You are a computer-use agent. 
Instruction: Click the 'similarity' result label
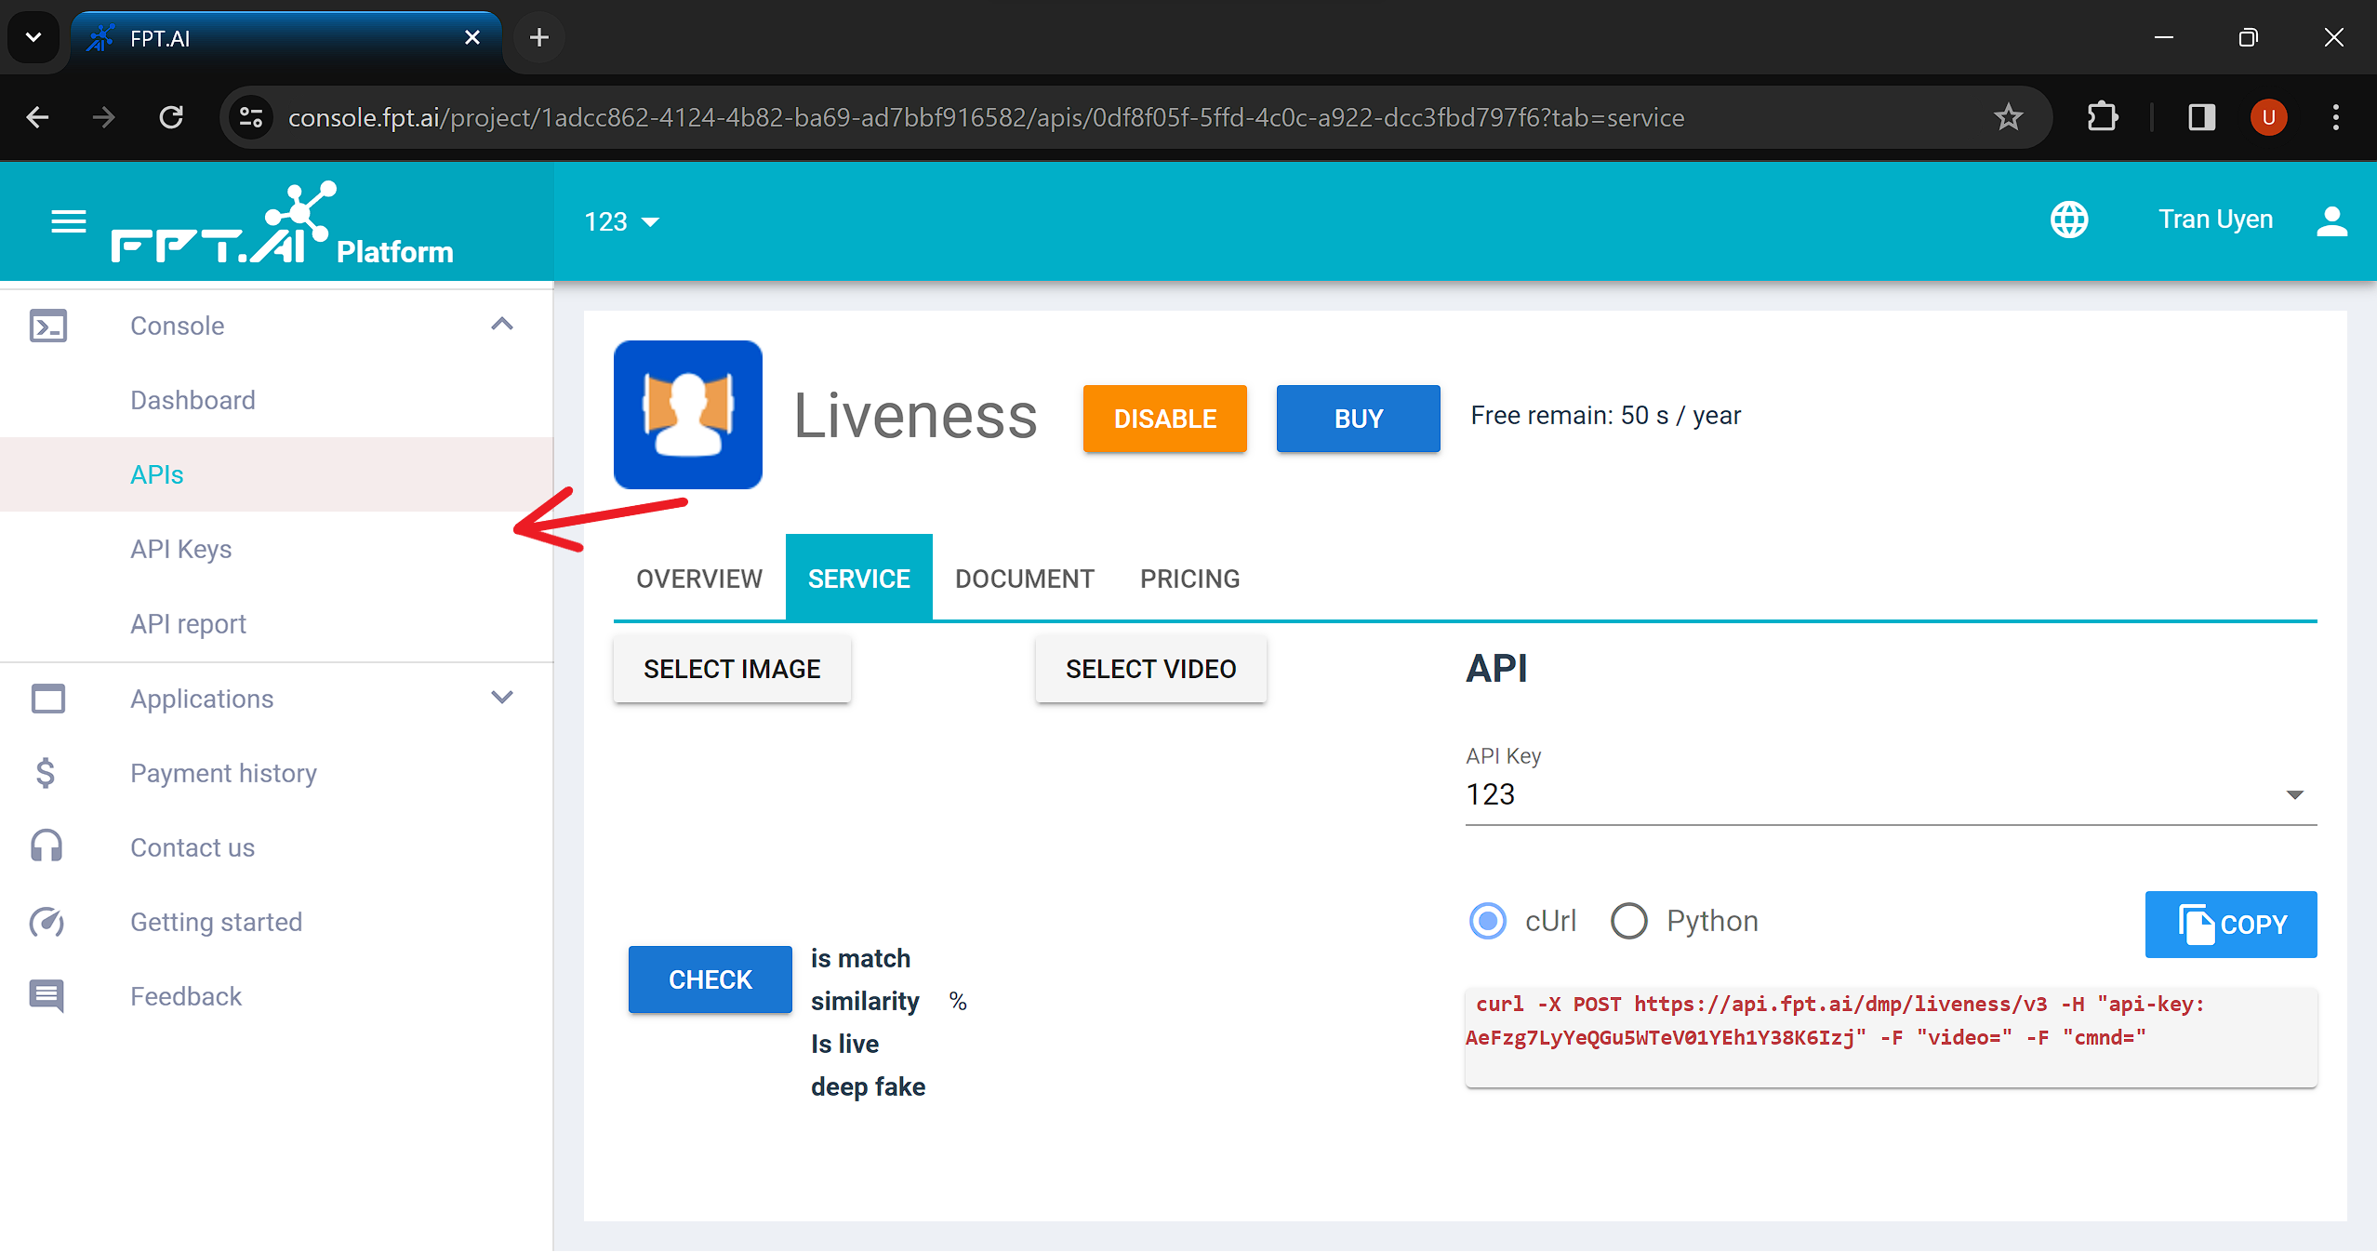pyautogui.click(x=865, y=1001)
